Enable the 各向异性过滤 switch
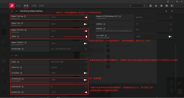 tap(85, 80)
